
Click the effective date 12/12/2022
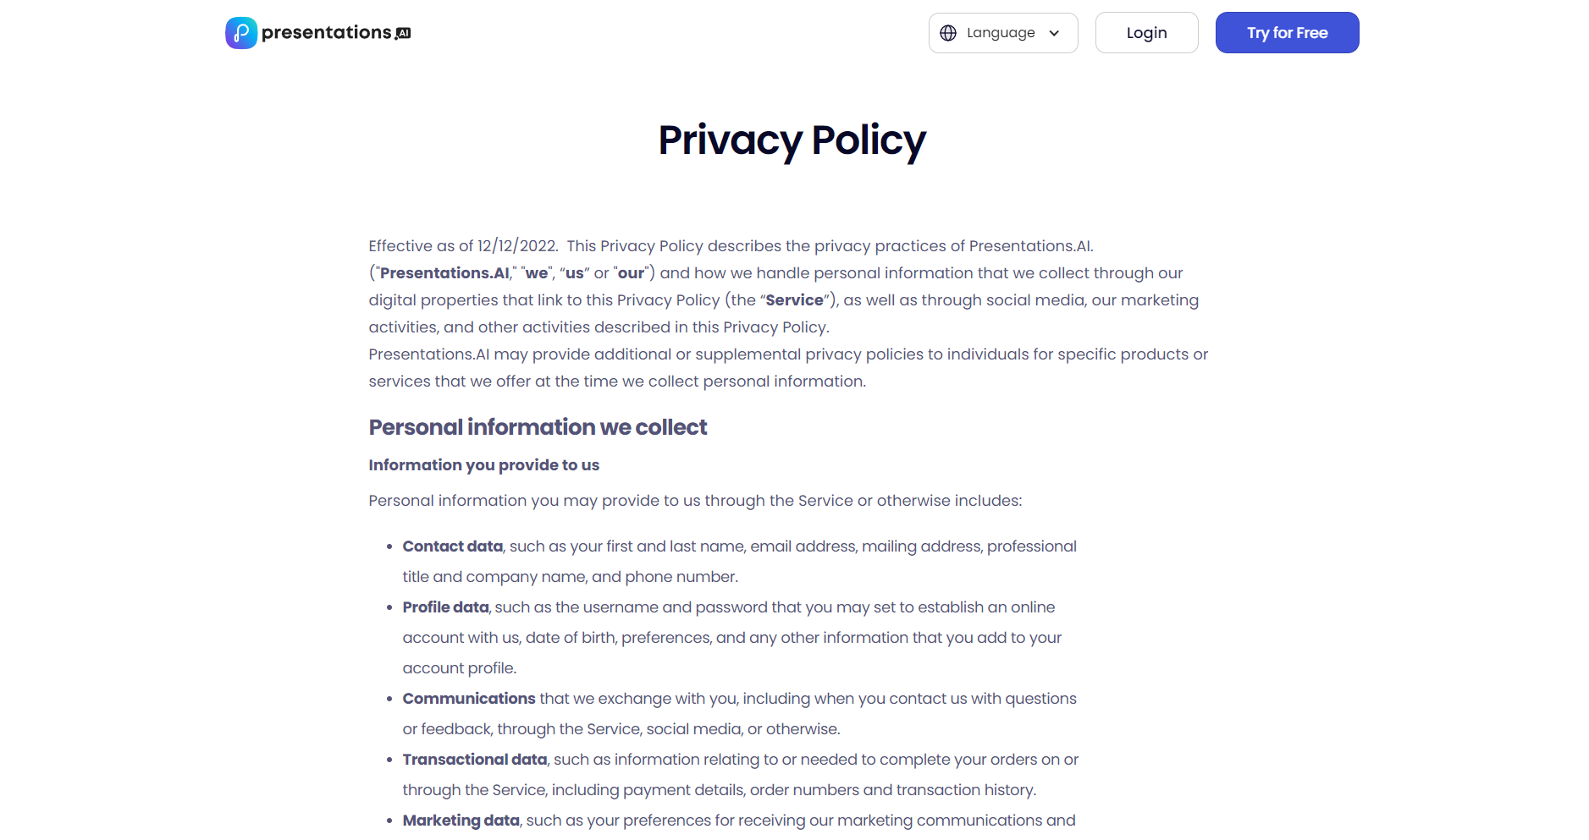pos(516,246)
